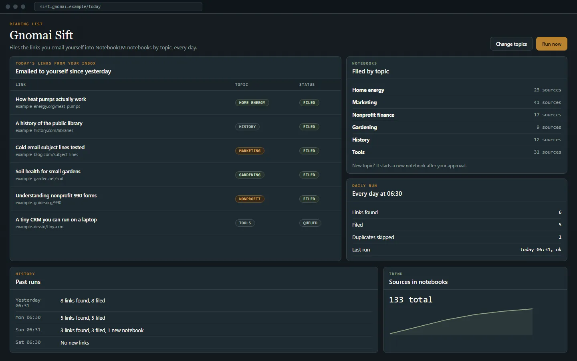Click the 'New topic?' approval note
Viewport: 577px width, 361px height.
click(x=409, y=166)
